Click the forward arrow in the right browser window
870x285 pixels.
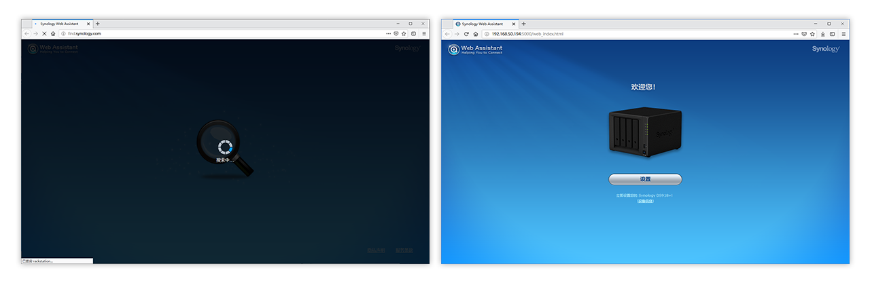coord(457,33)
